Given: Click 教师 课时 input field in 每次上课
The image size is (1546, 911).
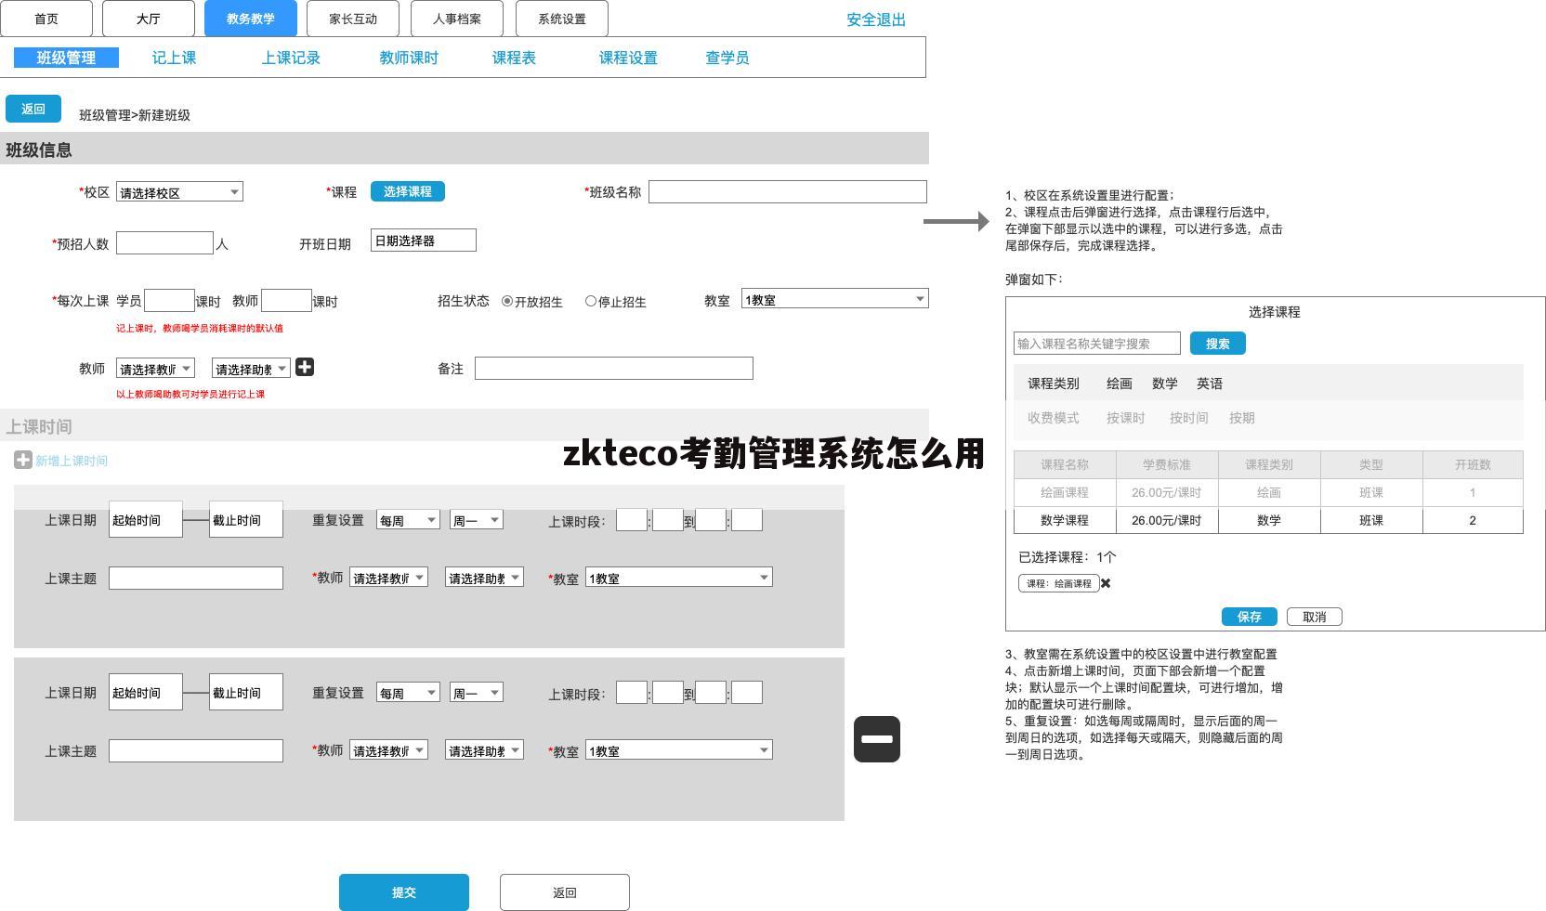Looking at the screenshot, I should (286, 301).
